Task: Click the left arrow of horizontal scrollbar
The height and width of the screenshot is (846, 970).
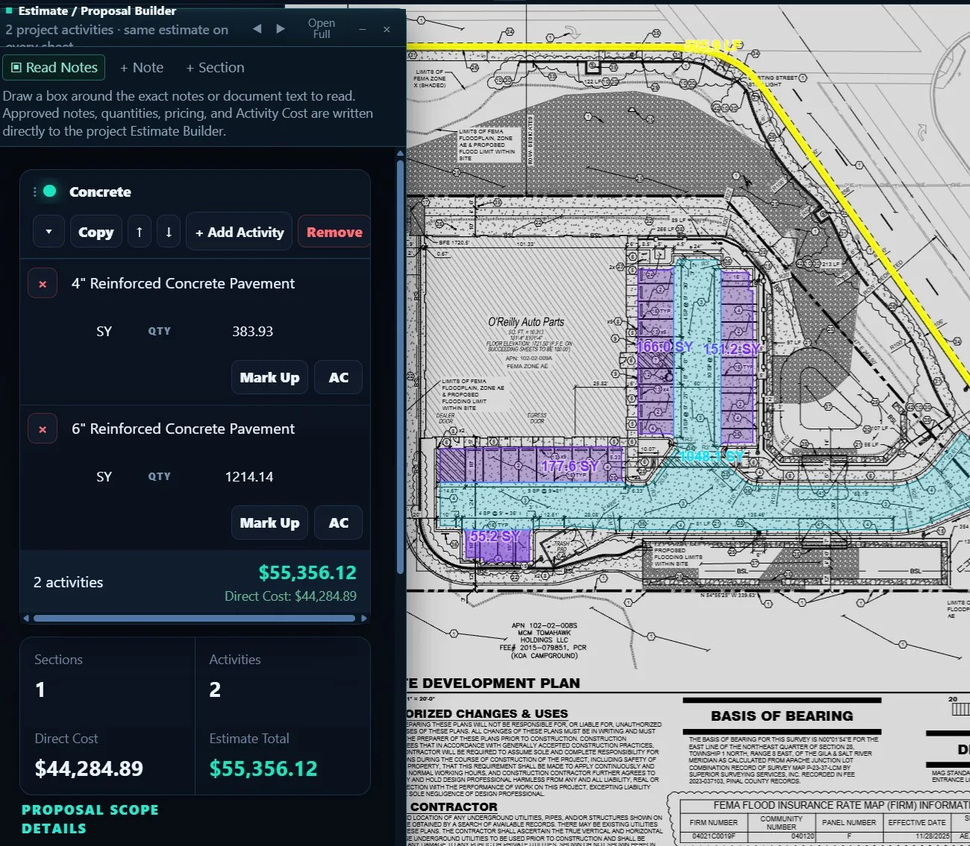Action: tap(26, 618)
